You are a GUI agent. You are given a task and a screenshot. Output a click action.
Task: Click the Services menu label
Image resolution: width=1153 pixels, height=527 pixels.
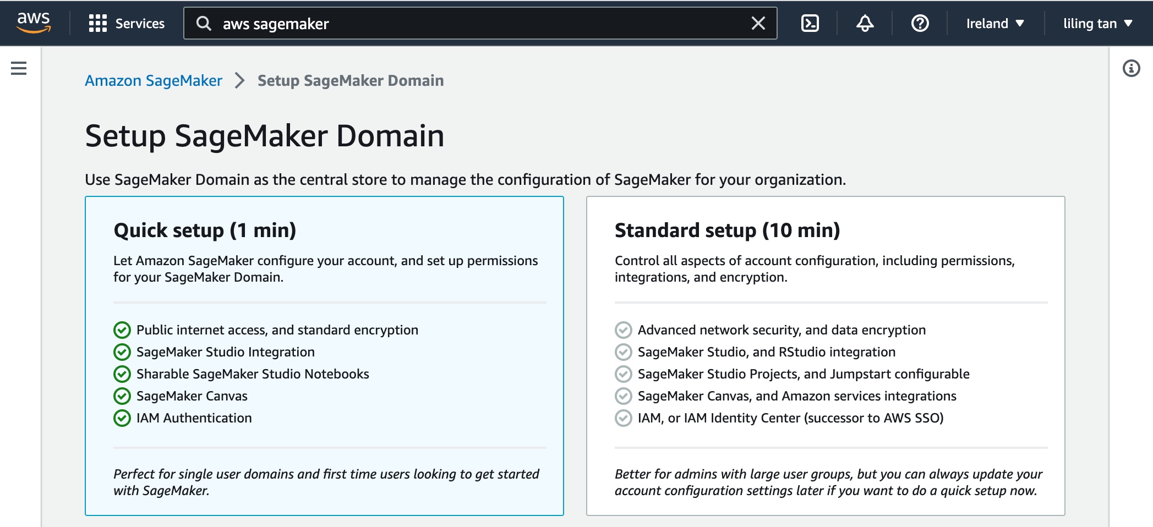coord(140,23)
